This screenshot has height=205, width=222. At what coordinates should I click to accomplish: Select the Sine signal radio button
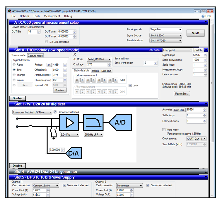14,70
